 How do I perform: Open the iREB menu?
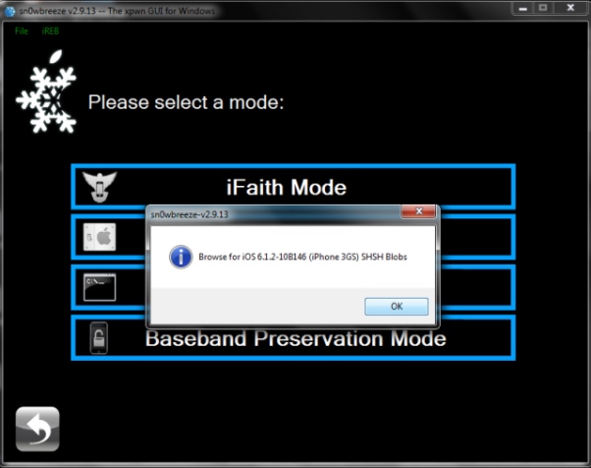50,30
